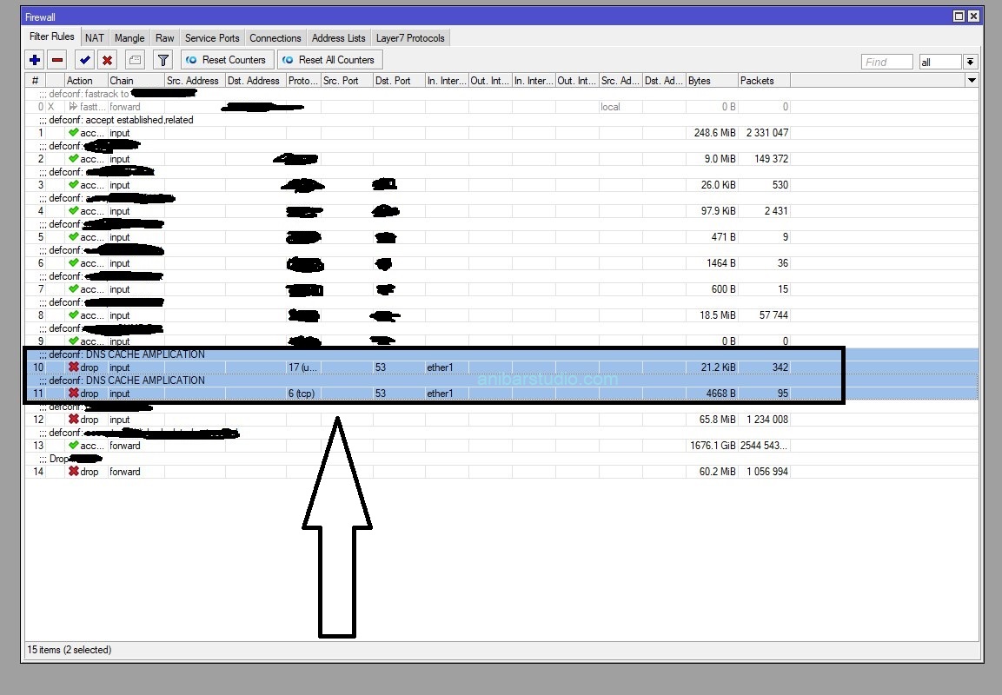The image size is (1002, 695).
Task: Sort by the Action column header
Action: click(86, 81)
